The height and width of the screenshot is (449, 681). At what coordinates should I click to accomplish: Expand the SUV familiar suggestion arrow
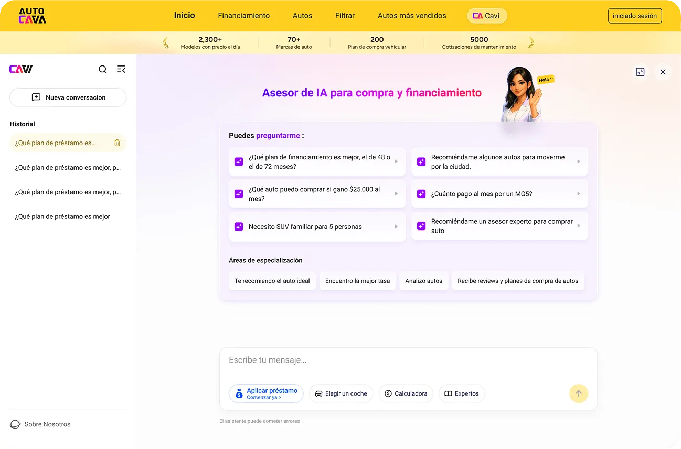tap(396, 227)
